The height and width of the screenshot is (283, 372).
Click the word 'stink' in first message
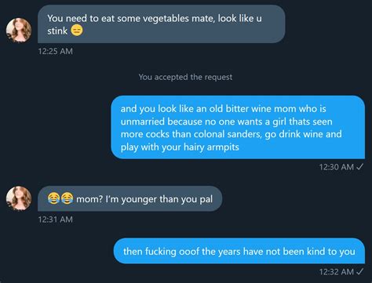click(57, 31)
